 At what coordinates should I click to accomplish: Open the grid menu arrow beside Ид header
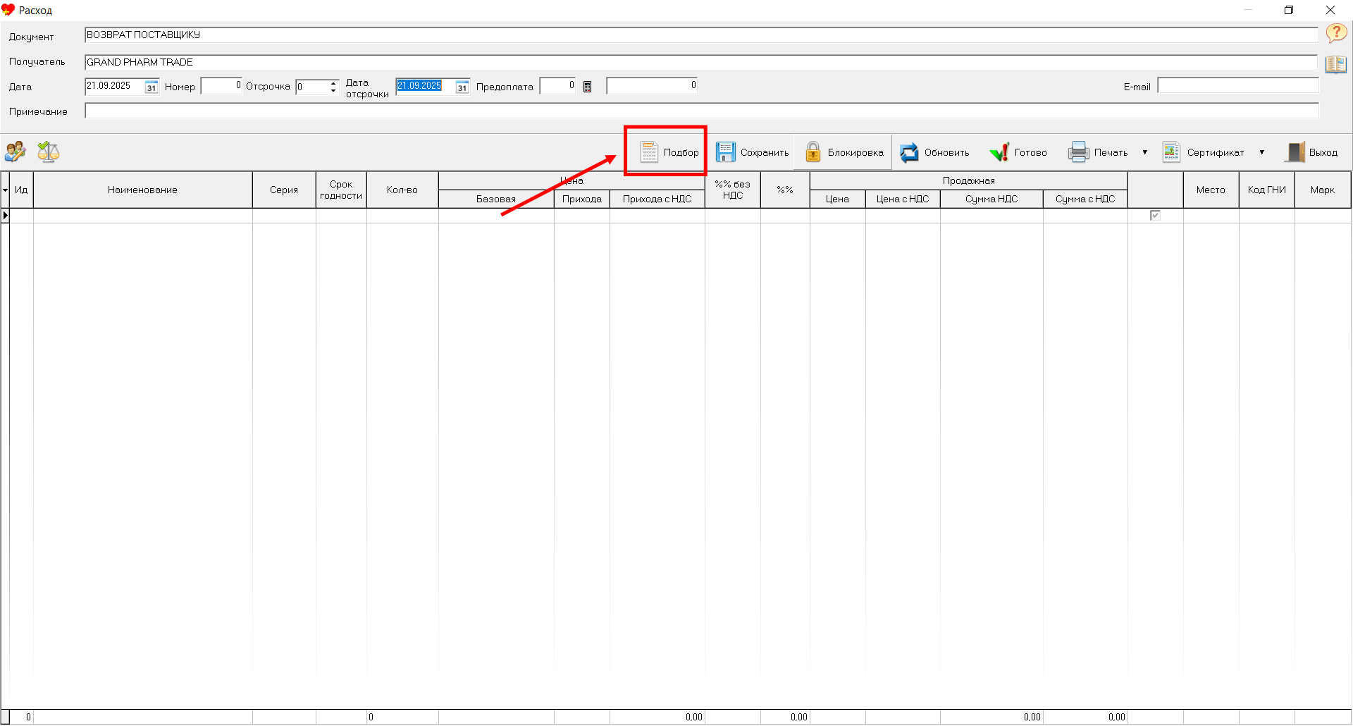[x=5, y=190]
